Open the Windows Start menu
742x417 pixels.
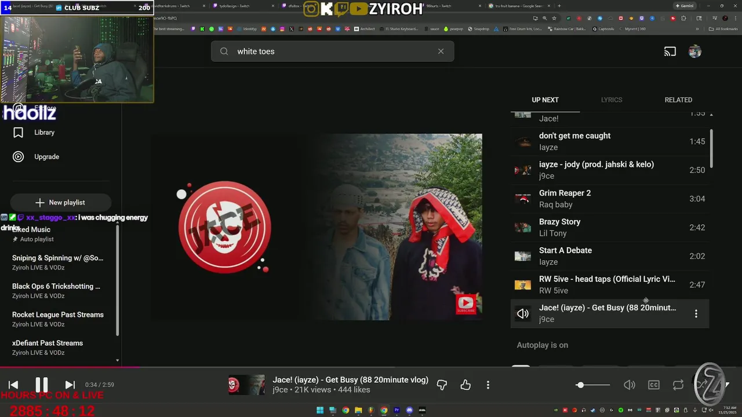pyautogui.click(x=320, y=410)
